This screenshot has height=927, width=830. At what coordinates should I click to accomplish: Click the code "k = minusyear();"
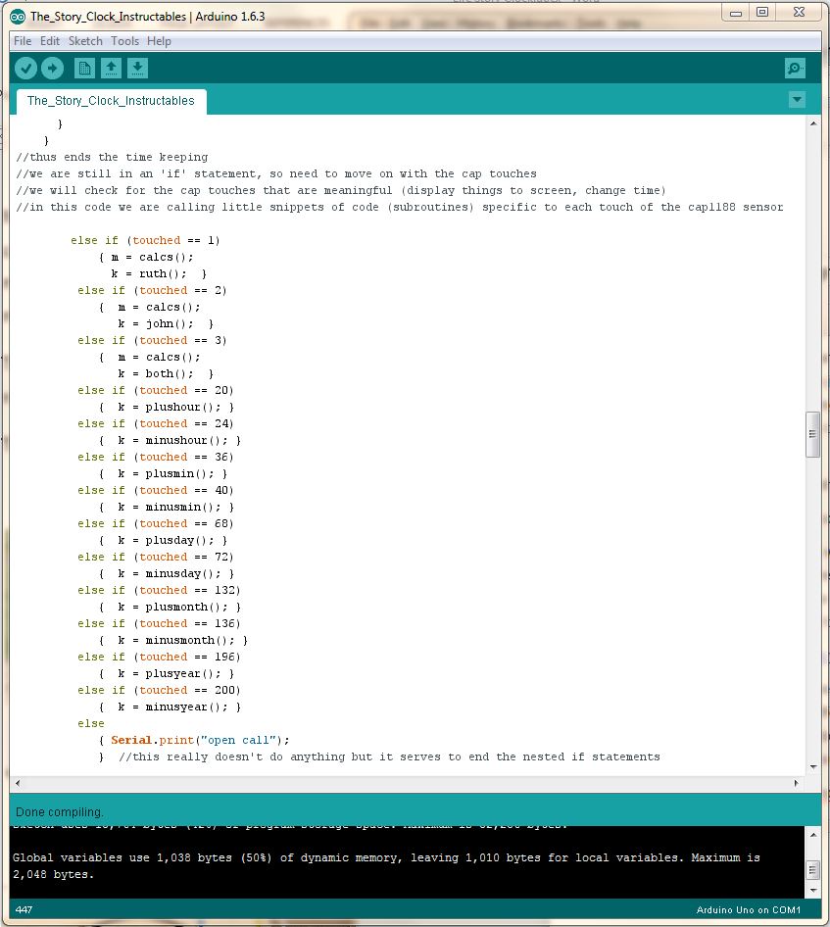click(x=172, y=707)
